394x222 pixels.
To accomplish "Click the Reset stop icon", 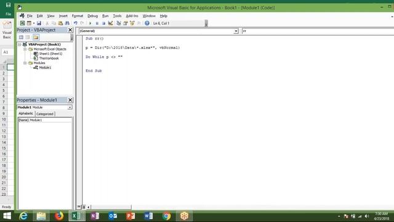I will pos(103,23).
